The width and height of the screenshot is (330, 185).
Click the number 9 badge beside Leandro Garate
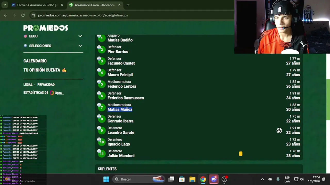click(x=102, y=131)
